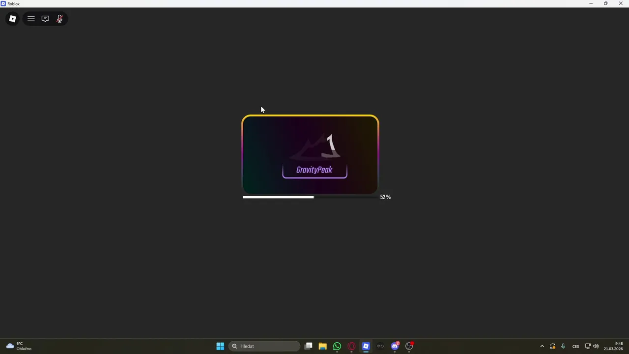Close the Roblox window
Image resolution: width=629 pixels, height=354 pixels.
pyautogui.click(x=621, y=3)
